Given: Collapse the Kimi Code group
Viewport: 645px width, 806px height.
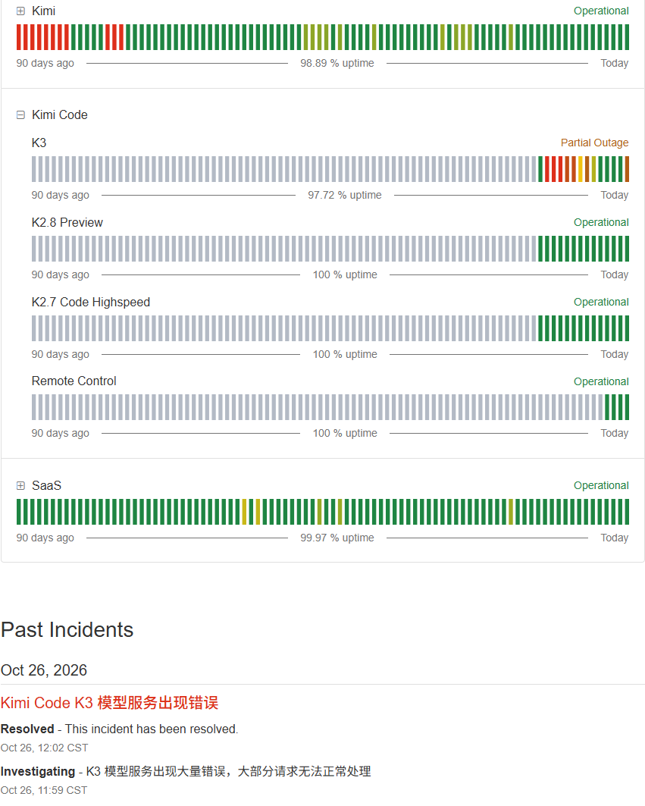Looking at the screenshot, I should 20,114.
